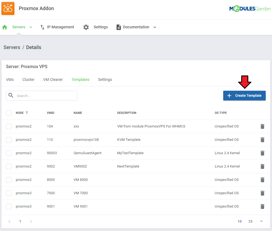Delete QemuGuestAgent template with trash icon
The image size is (272, 231).
tap(262, 153)
